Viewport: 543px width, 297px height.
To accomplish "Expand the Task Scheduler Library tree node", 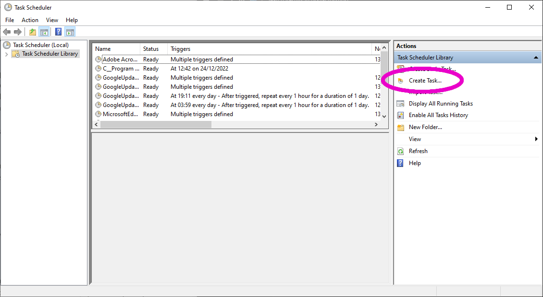I will pyautogui.click(x=6, y=54).
